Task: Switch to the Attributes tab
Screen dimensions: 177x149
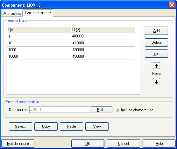Action: tap(12, 13)
